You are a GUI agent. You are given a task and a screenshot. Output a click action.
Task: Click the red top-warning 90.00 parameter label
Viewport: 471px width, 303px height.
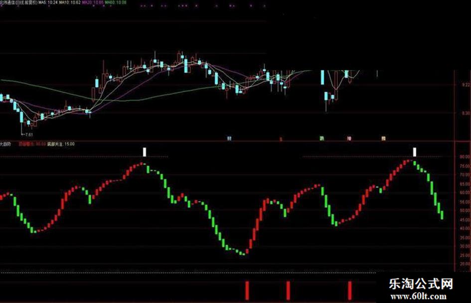[32, 144]
